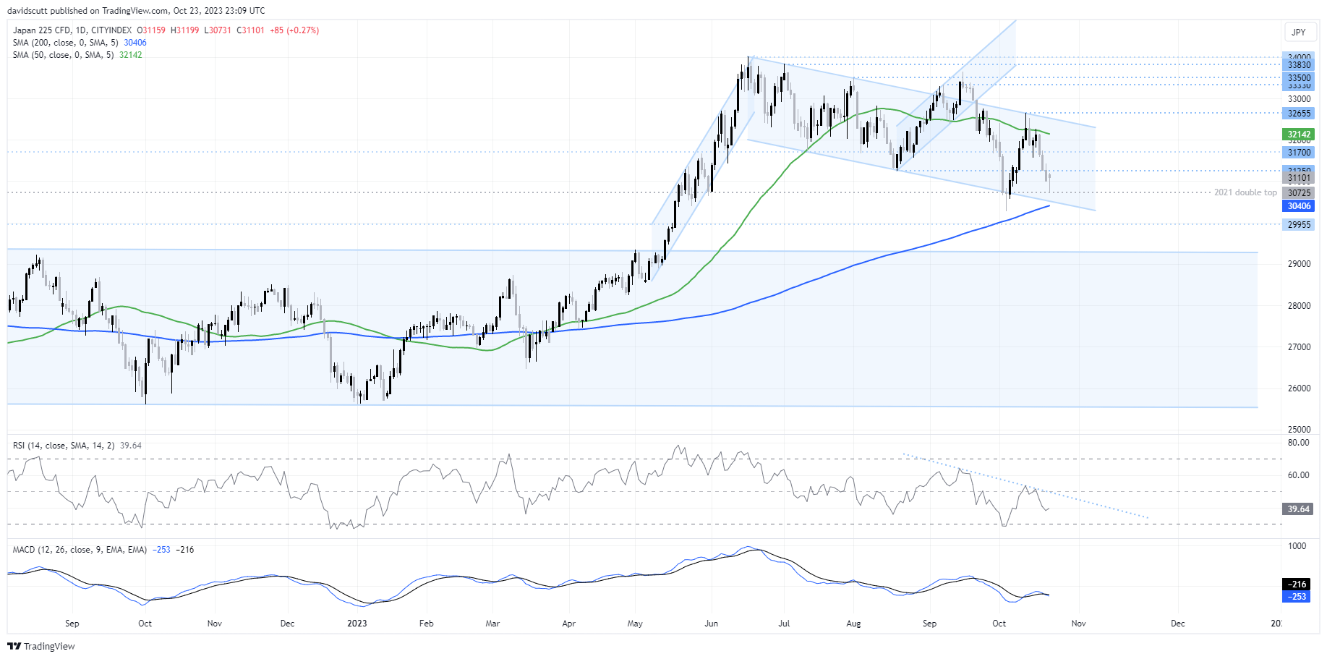Click the 1000 MACD axis tick
Screen dimensions: 1327x659
point(1297,546)
